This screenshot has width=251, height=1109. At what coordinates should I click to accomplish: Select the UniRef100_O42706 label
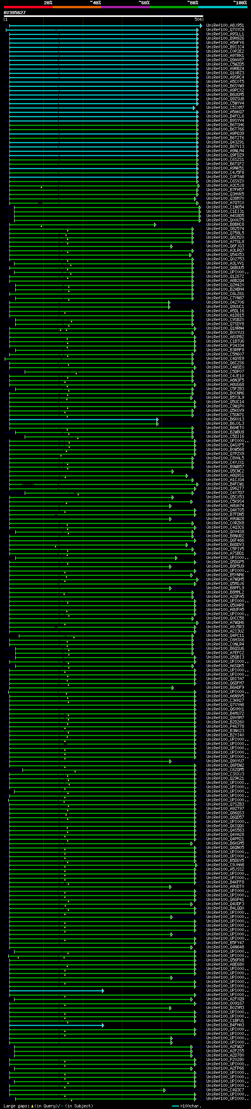[225, 302]
